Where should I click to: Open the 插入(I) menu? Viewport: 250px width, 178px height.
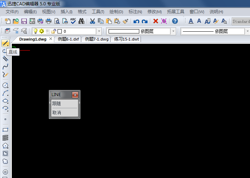coord(67,12)
